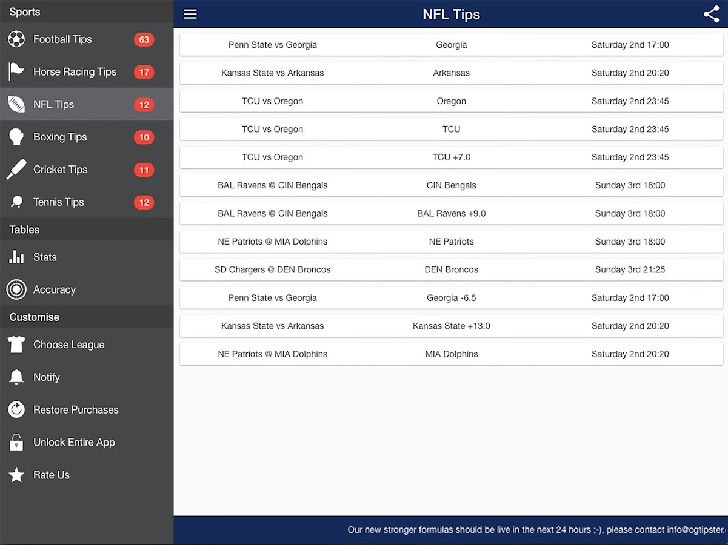Image resolution: width=728 pixels, height=545 pixels.
Task: Click the Restore Purchases circular arrow icon
Action: [16, 410]
